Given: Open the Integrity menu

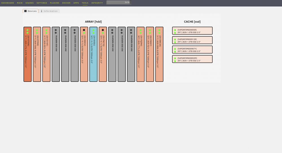Looking at the screenshot, I should (97, 3).
